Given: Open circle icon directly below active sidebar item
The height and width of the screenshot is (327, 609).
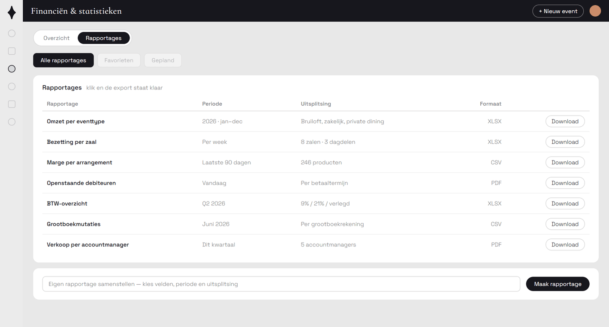Looking at the screenshot, I should [12, 86].
